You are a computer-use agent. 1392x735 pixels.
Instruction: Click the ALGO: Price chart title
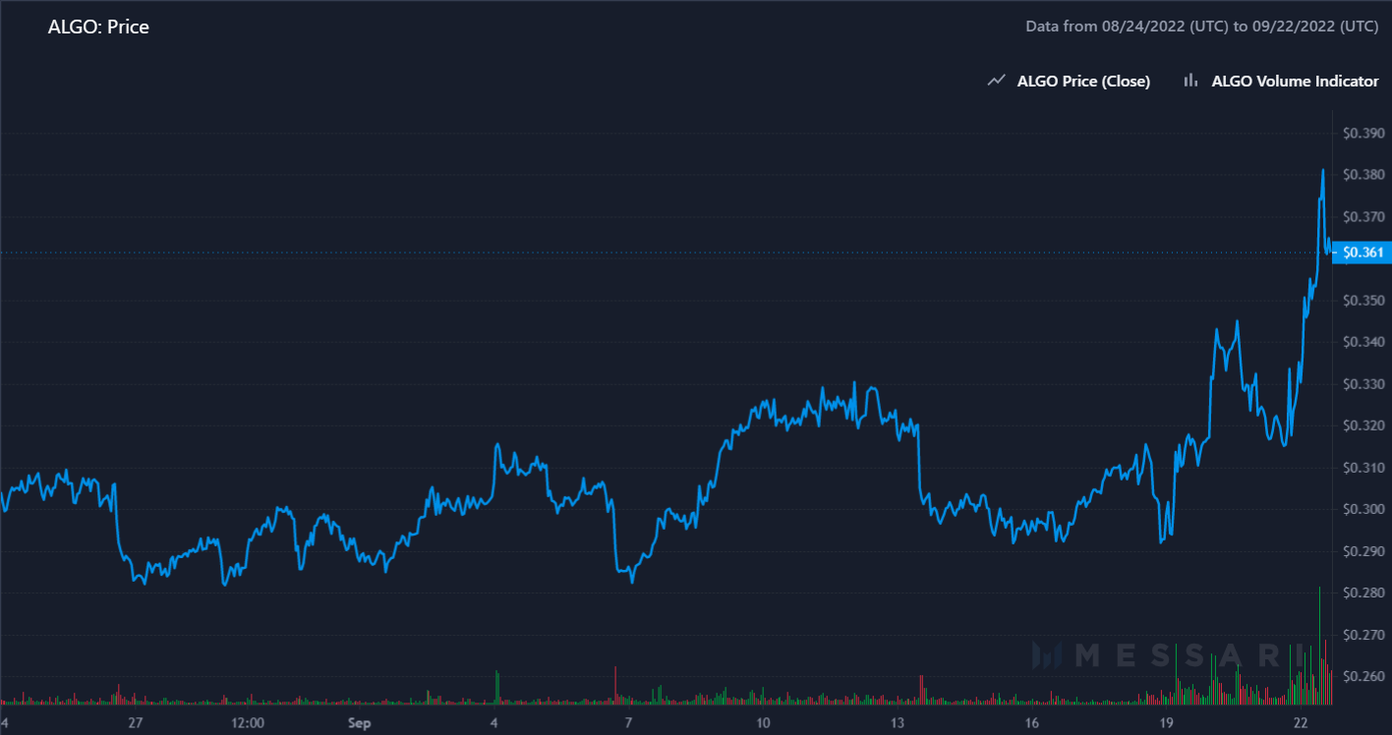[98, 28]
